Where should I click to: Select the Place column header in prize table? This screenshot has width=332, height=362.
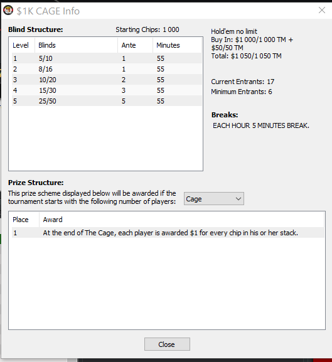(x=24, y=220)
